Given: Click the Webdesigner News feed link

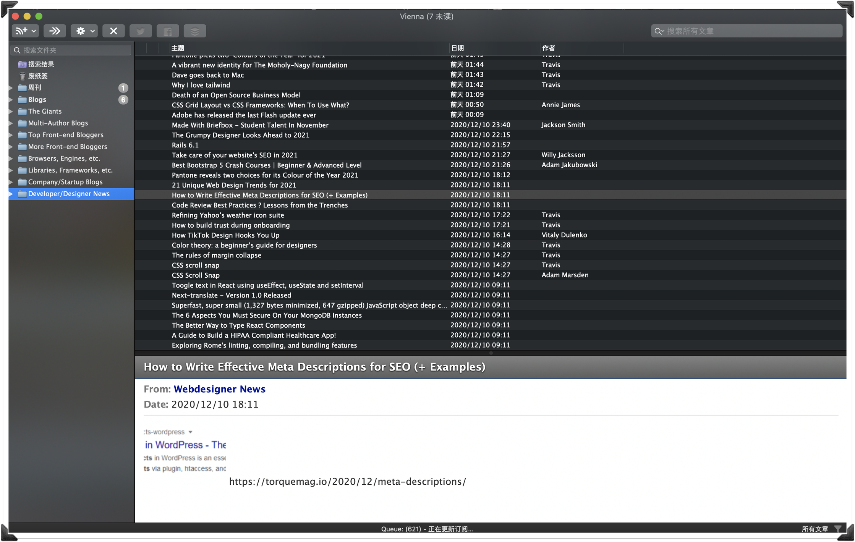Looking at the screenshot, I should (x=219, y=389).
